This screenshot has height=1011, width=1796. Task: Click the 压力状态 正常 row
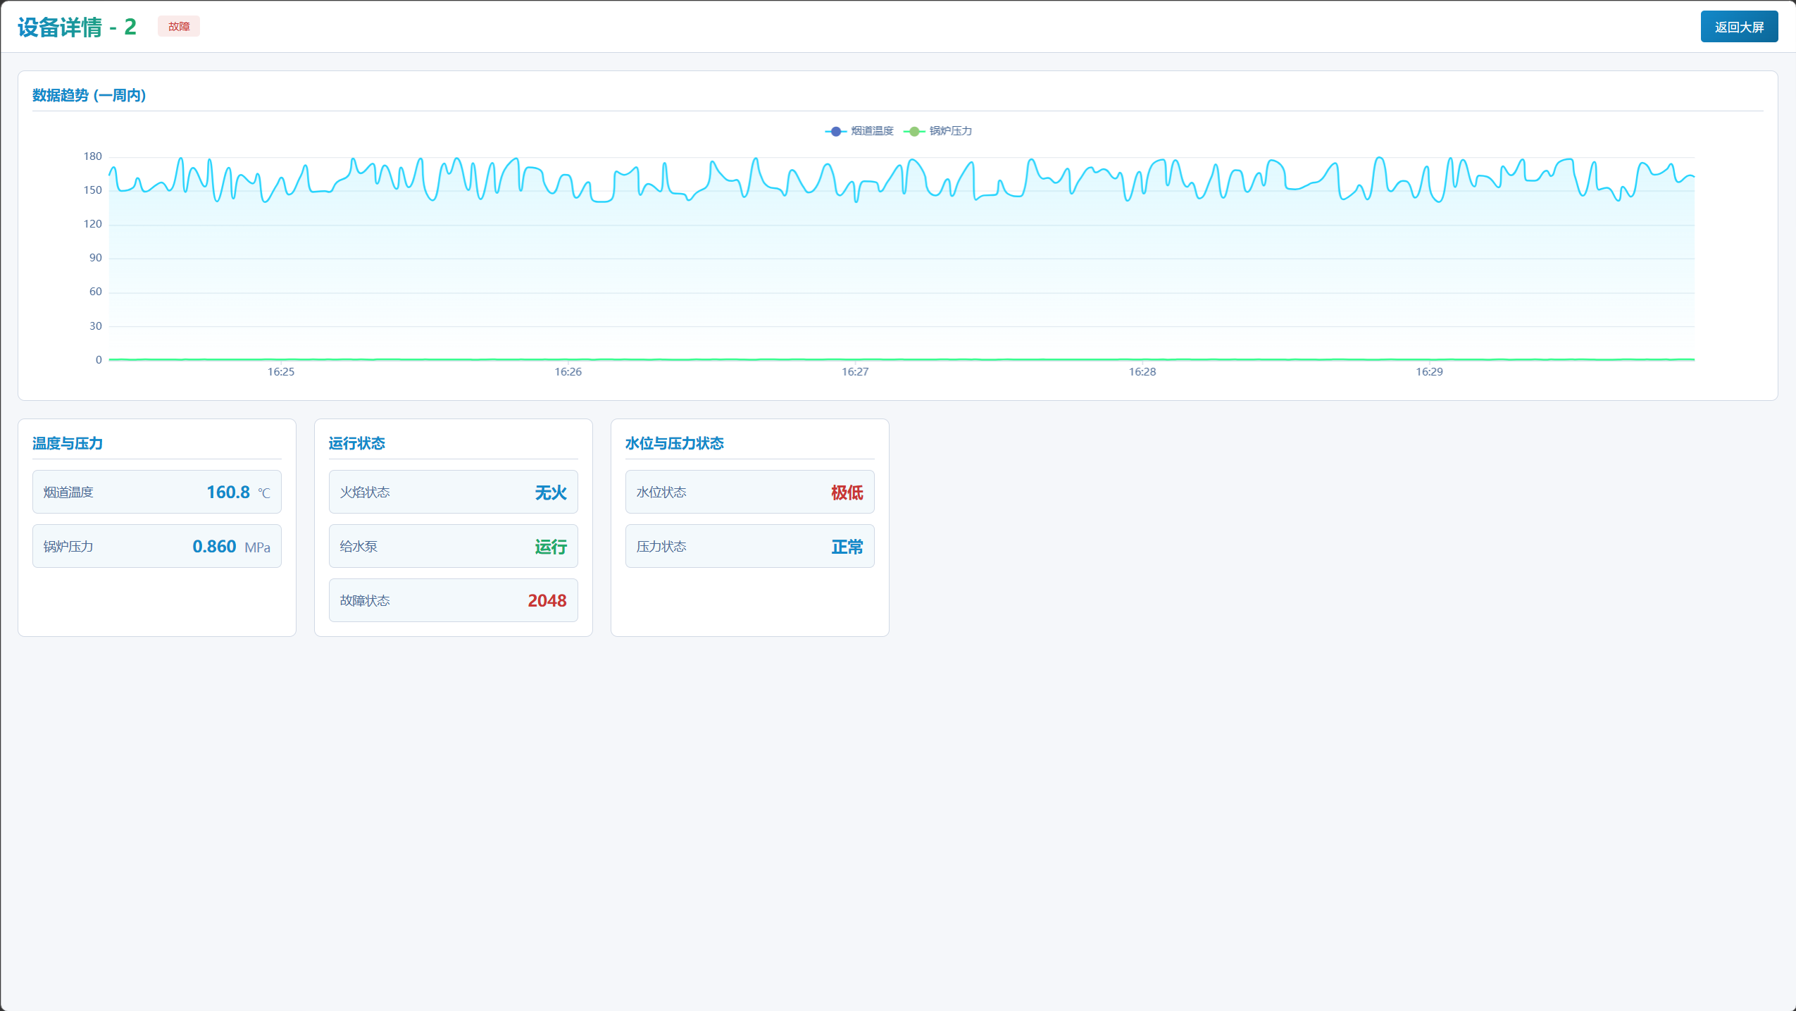click(x=749, y=546)
